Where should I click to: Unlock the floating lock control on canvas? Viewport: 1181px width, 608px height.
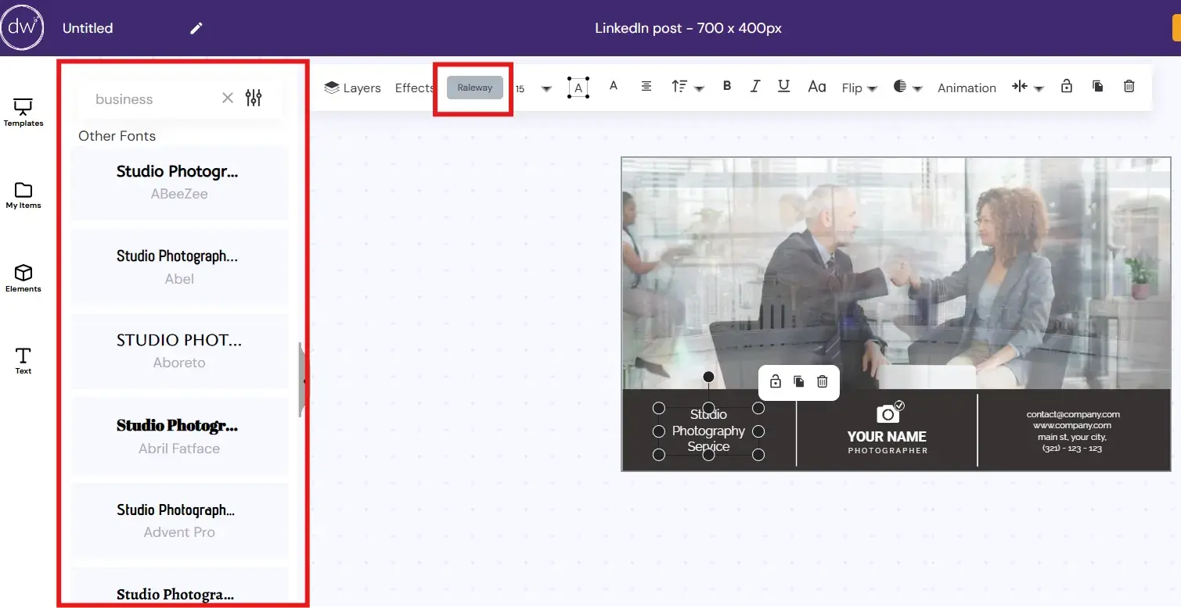tap(775, 382)
